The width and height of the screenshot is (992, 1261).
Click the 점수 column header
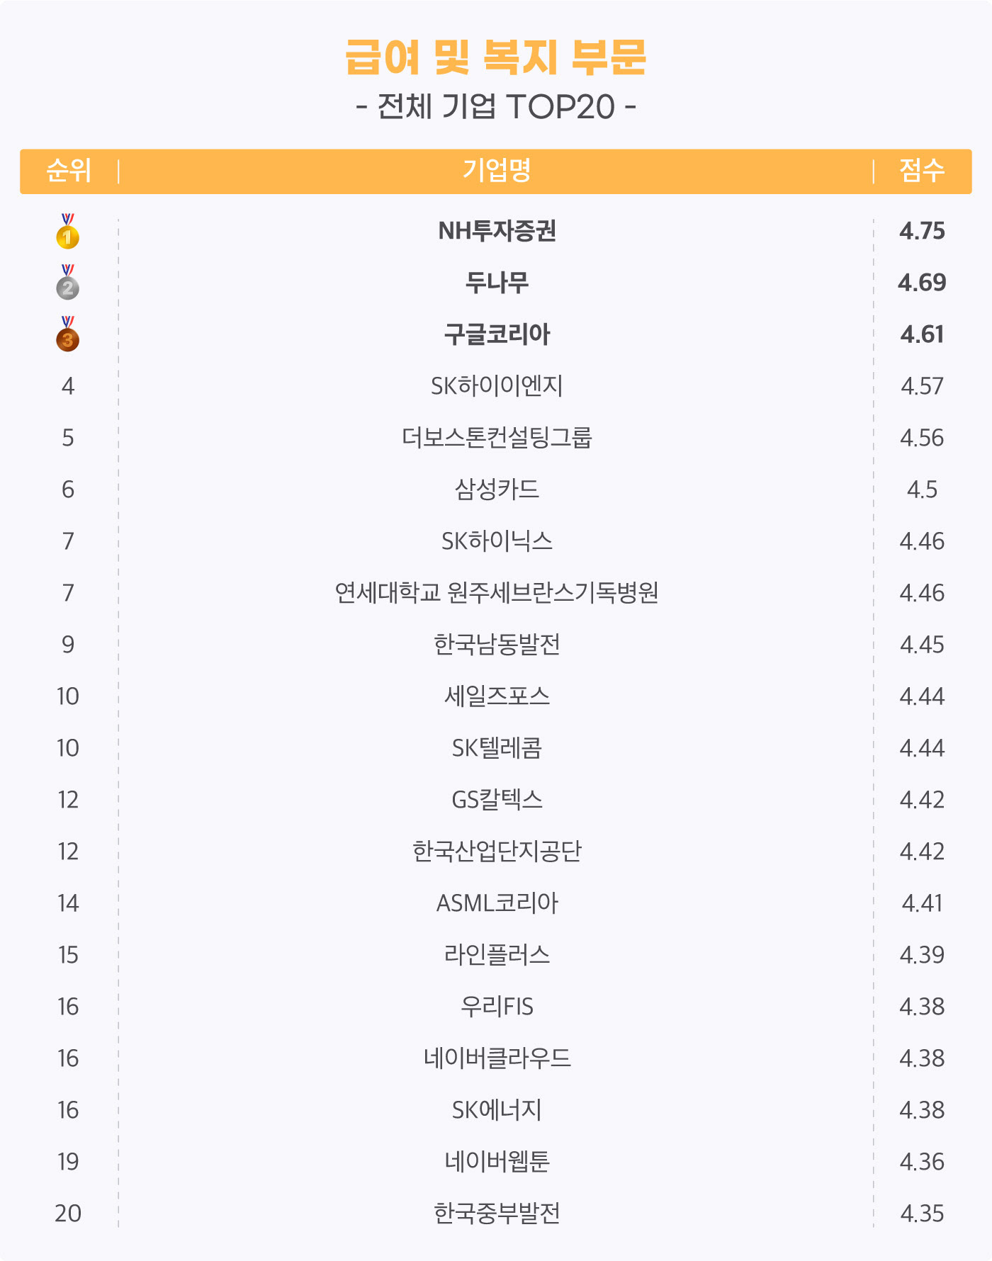922,171
